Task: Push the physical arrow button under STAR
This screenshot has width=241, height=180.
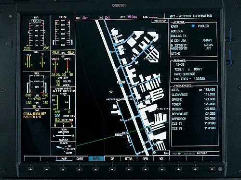Action: 129,169
